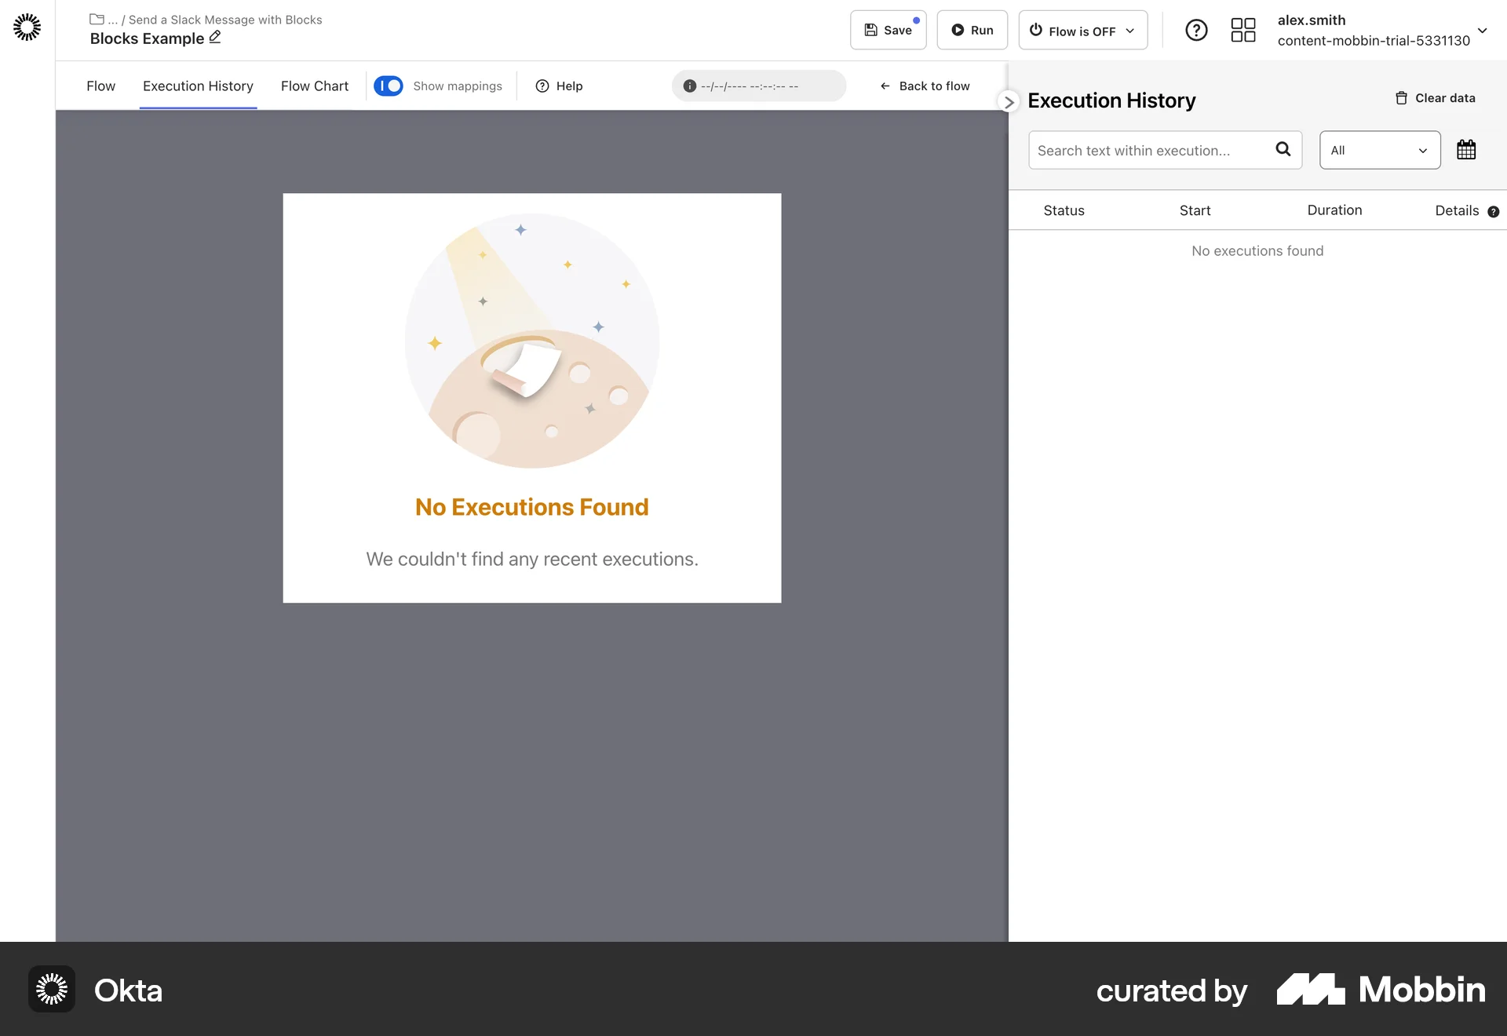Open the Flow Chart tab
Viewport: 1507px width, 1036px height.
(x=314, y=86)
